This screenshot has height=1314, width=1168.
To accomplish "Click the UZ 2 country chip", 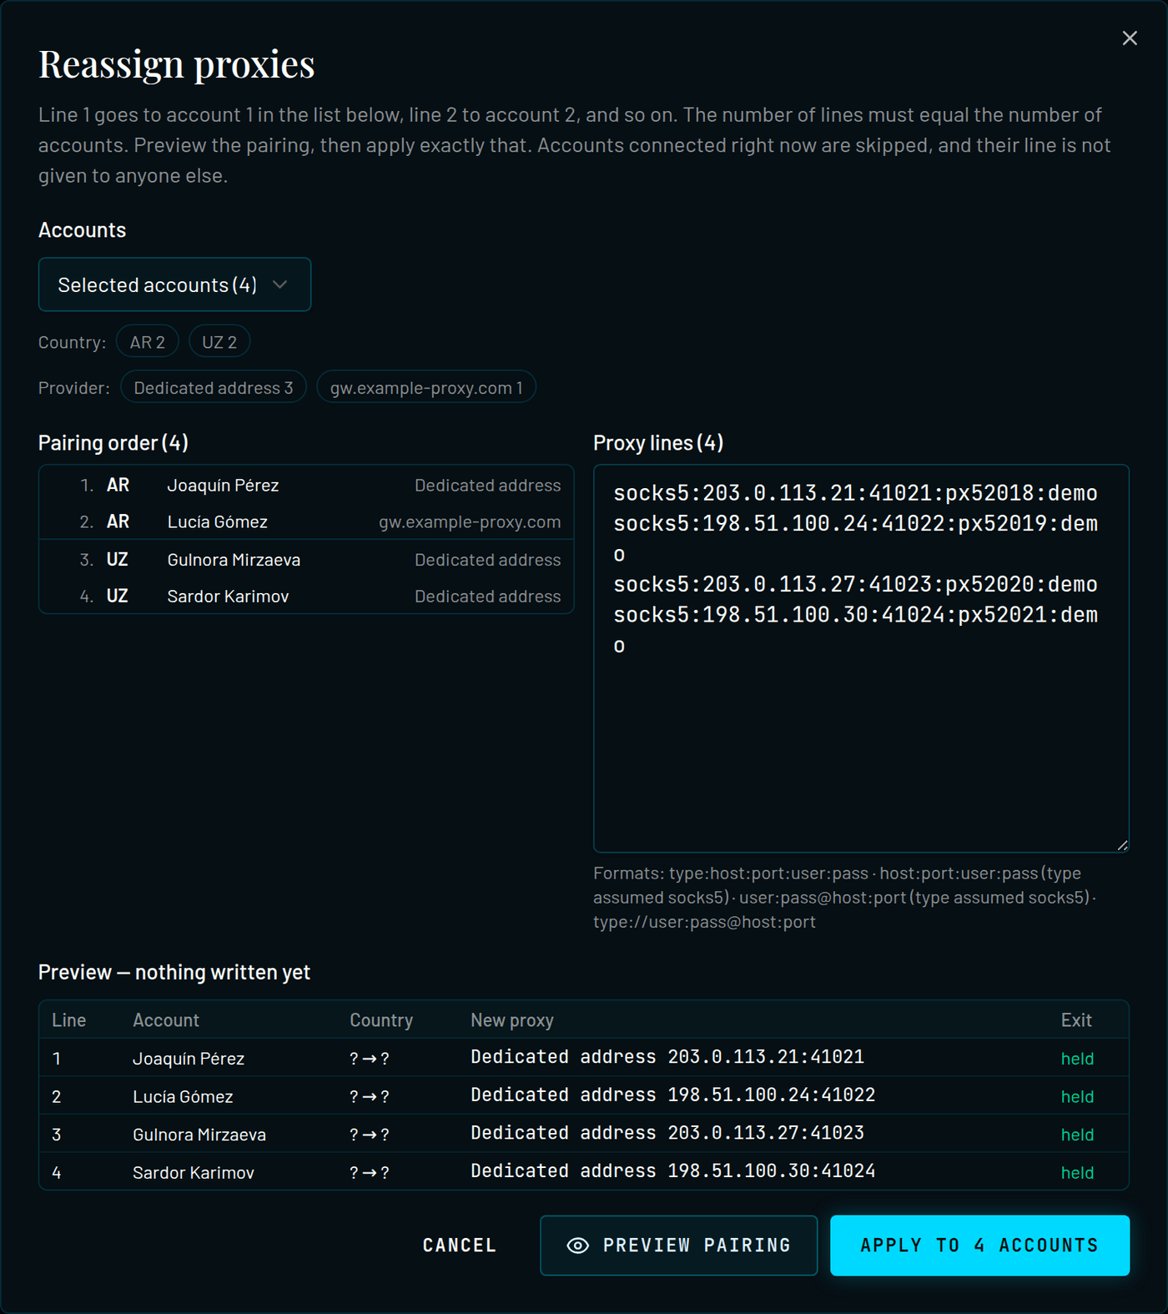I will [x=219, y=342].
